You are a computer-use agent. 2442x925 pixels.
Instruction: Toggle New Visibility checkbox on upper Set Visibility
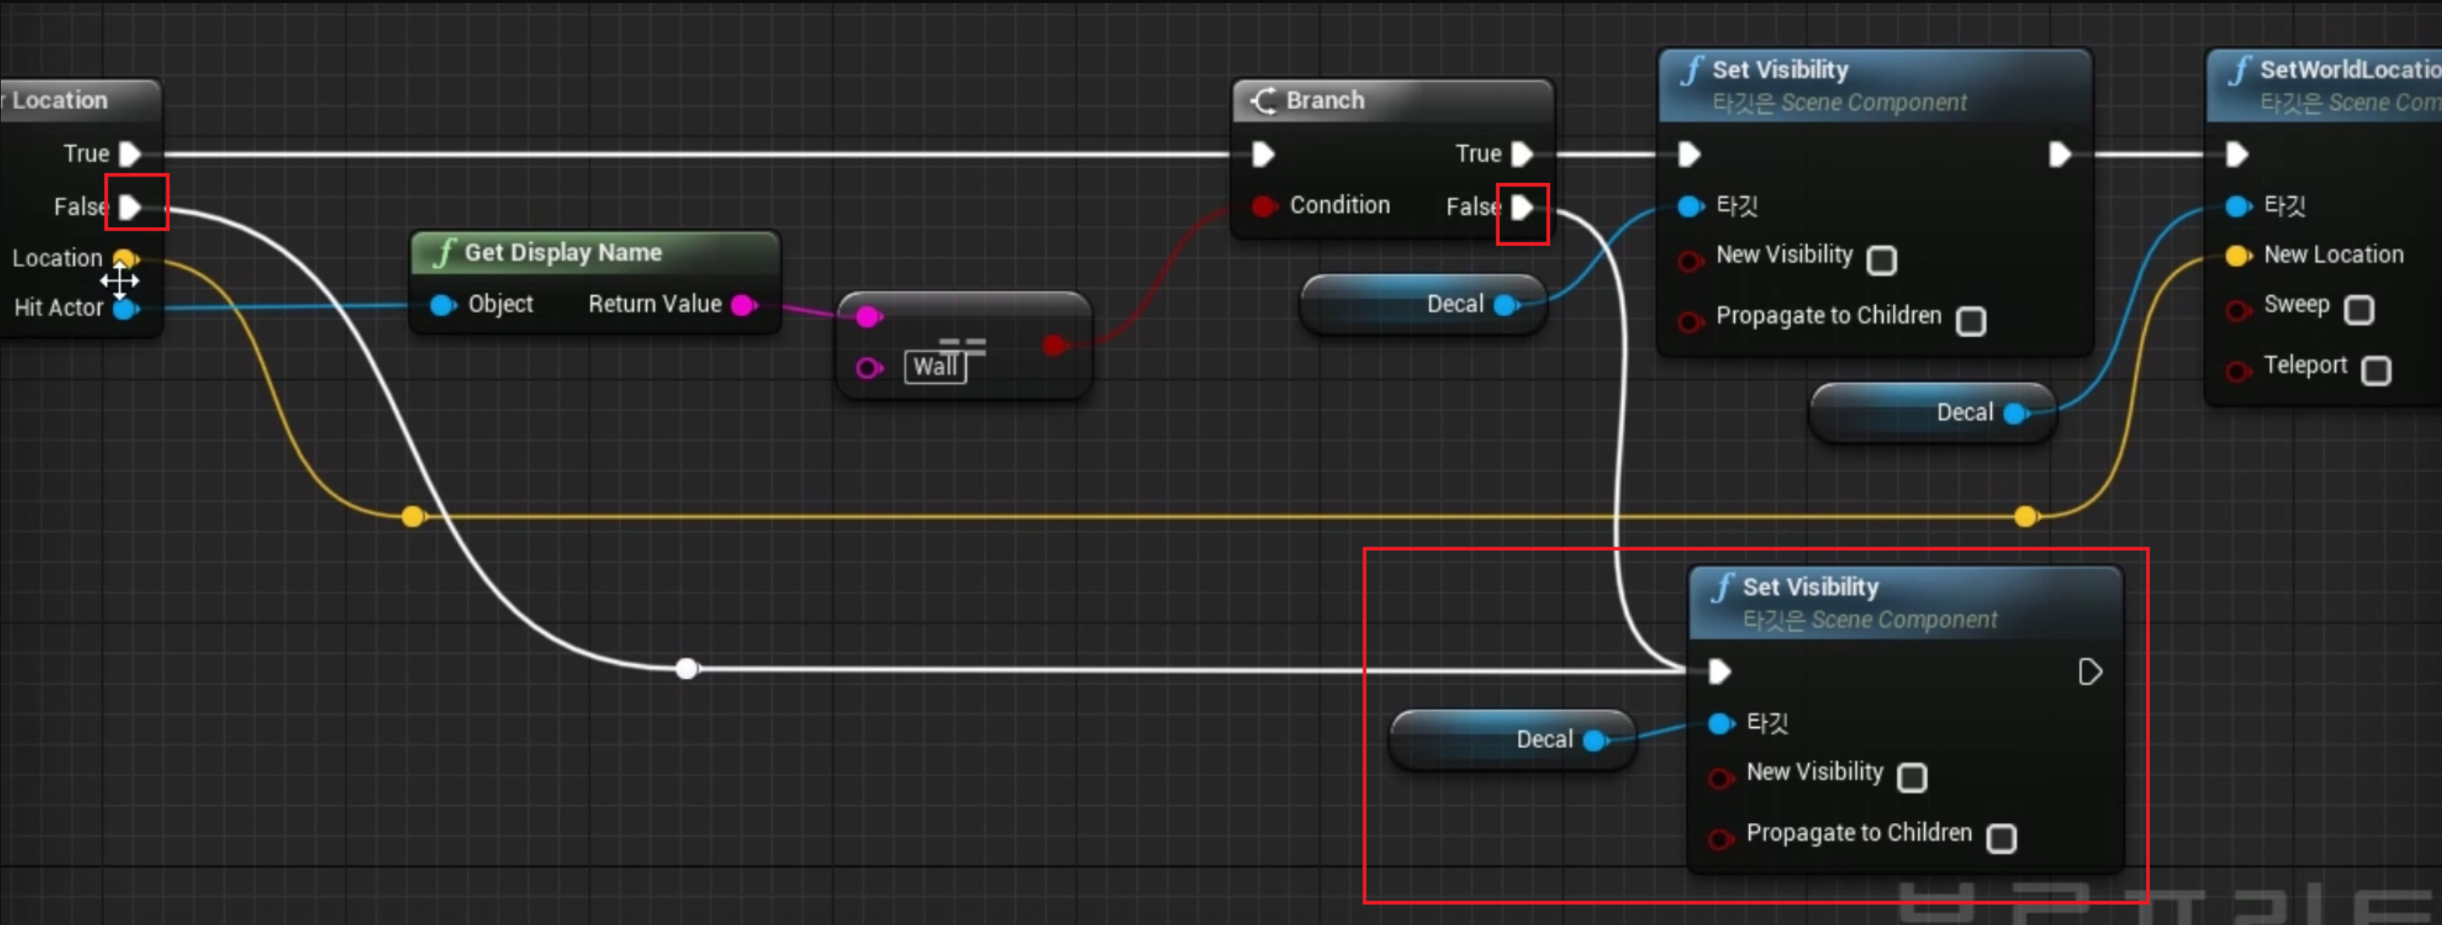click(x=1882, y=260)
